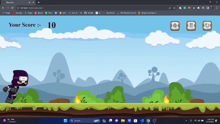Open Microsoft Store from the taskbar
220x124 pixels.
135,121
